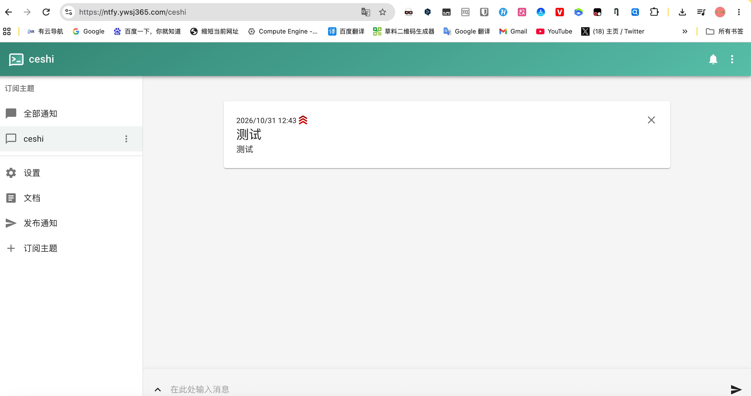This screenshot has width=751, height=396.
Task: Open the browser downloads icon
Action: point(682,12)
